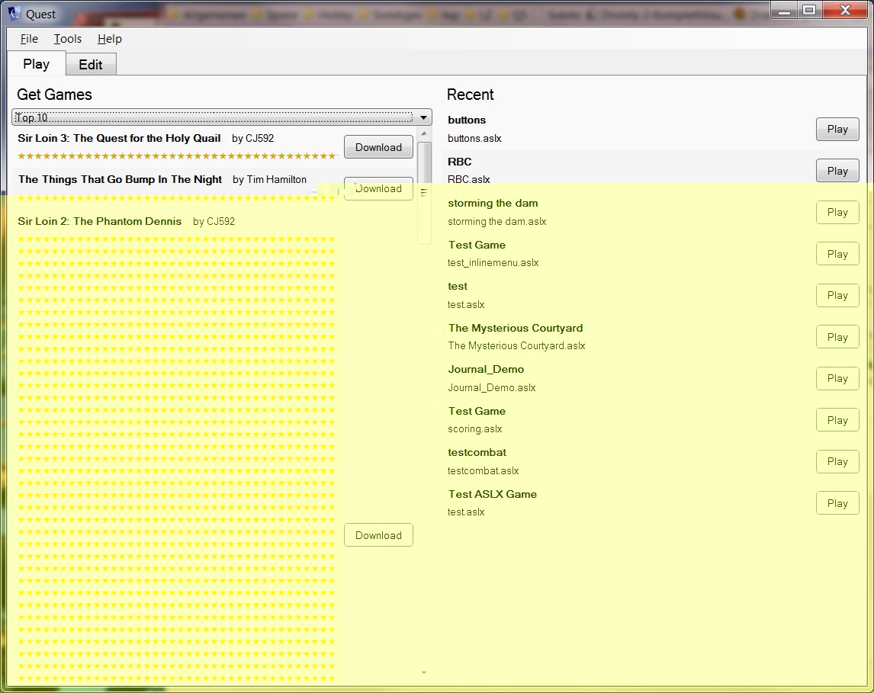874x693 pixels.
Task: Click the games list scrollbar up arrow
Action: point(424,133)
